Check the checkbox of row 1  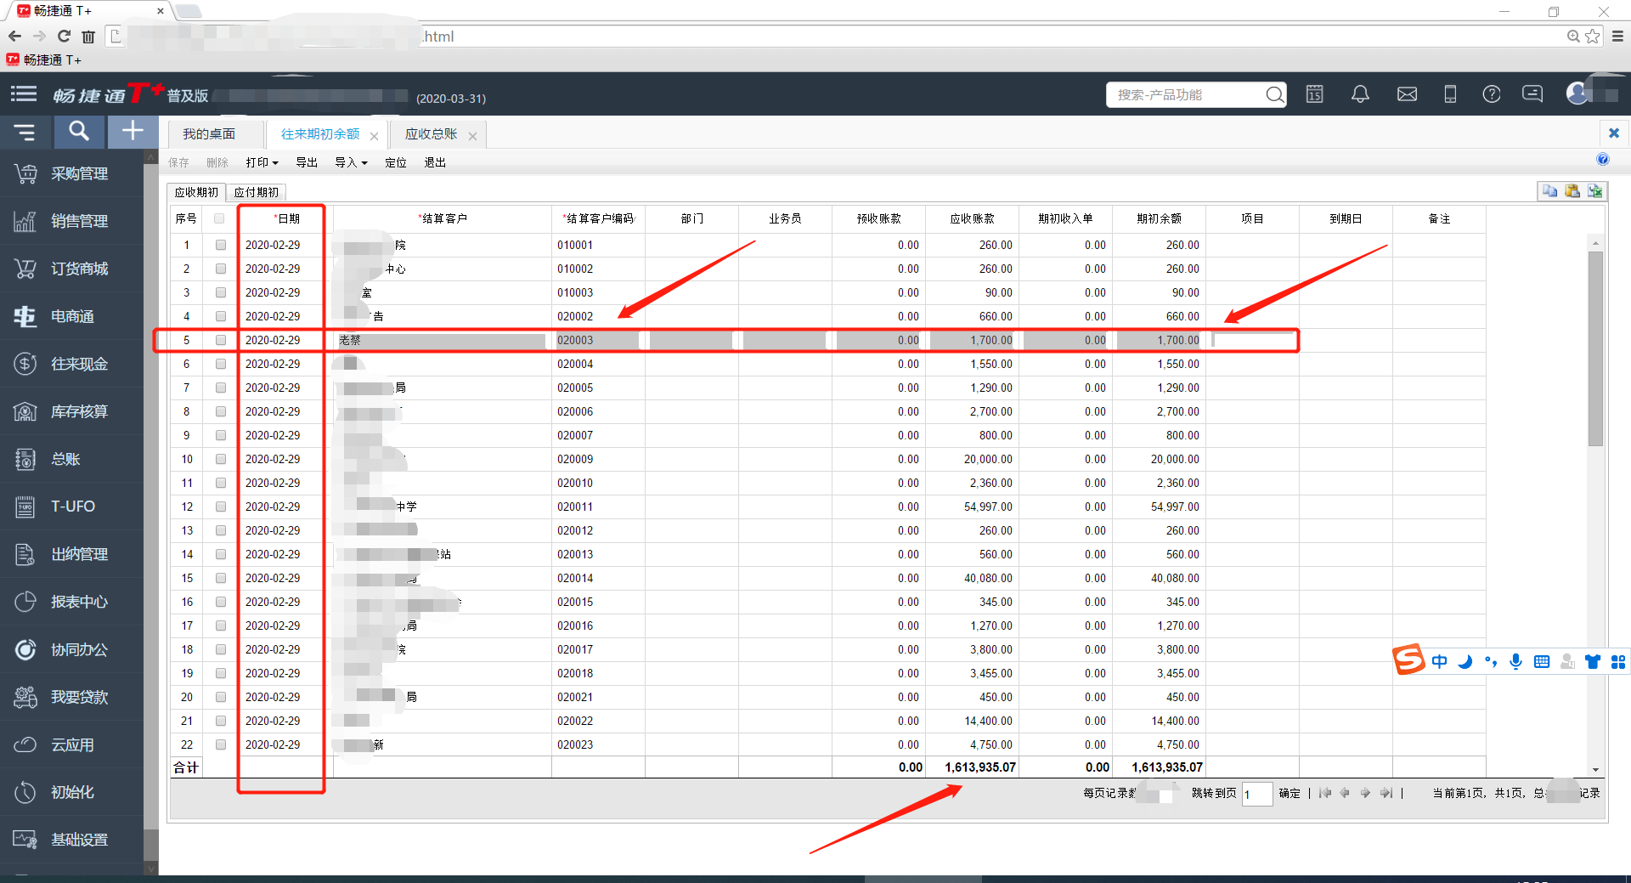pos(221,245)
